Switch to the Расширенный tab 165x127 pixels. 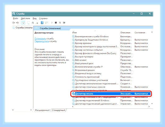coord(42,110)
